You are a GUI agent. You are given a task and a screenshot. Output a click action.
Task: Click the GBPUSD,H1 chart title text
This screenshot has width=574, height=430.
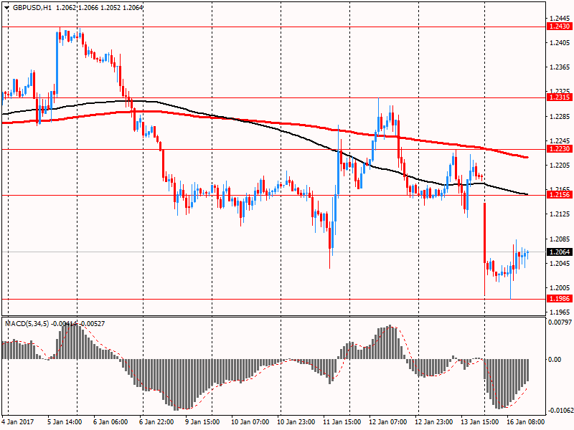point(32,7)
